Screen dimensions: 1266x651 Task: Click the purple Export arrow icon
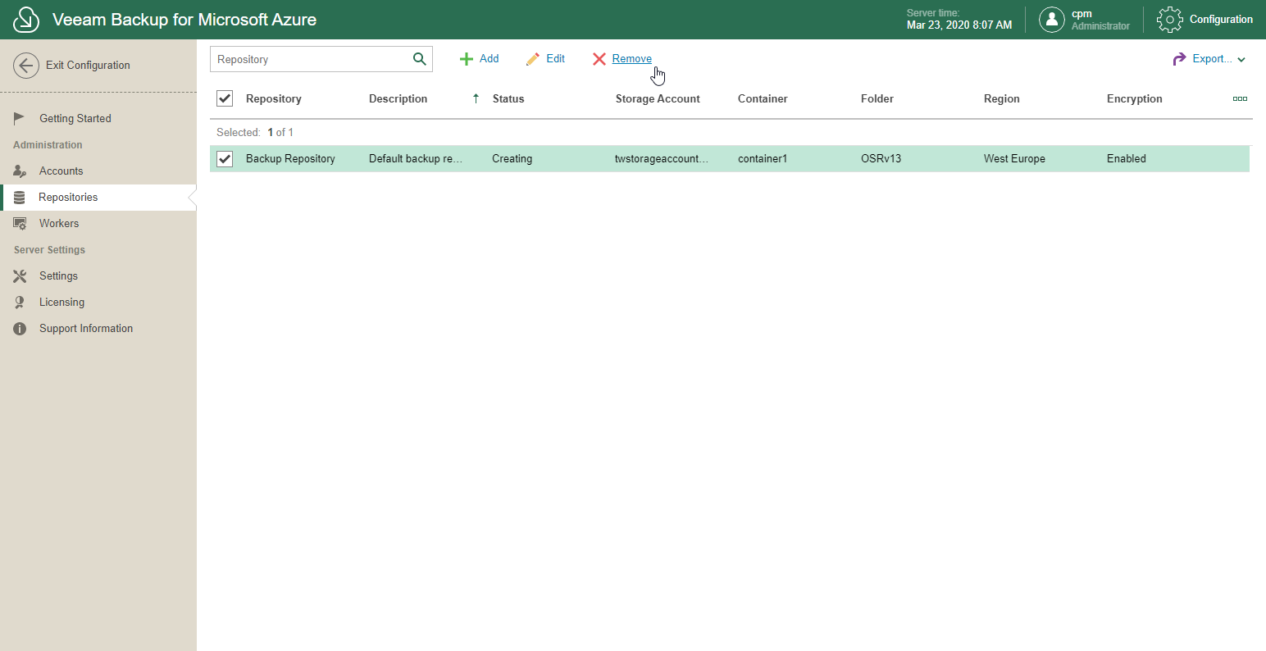1180,59
